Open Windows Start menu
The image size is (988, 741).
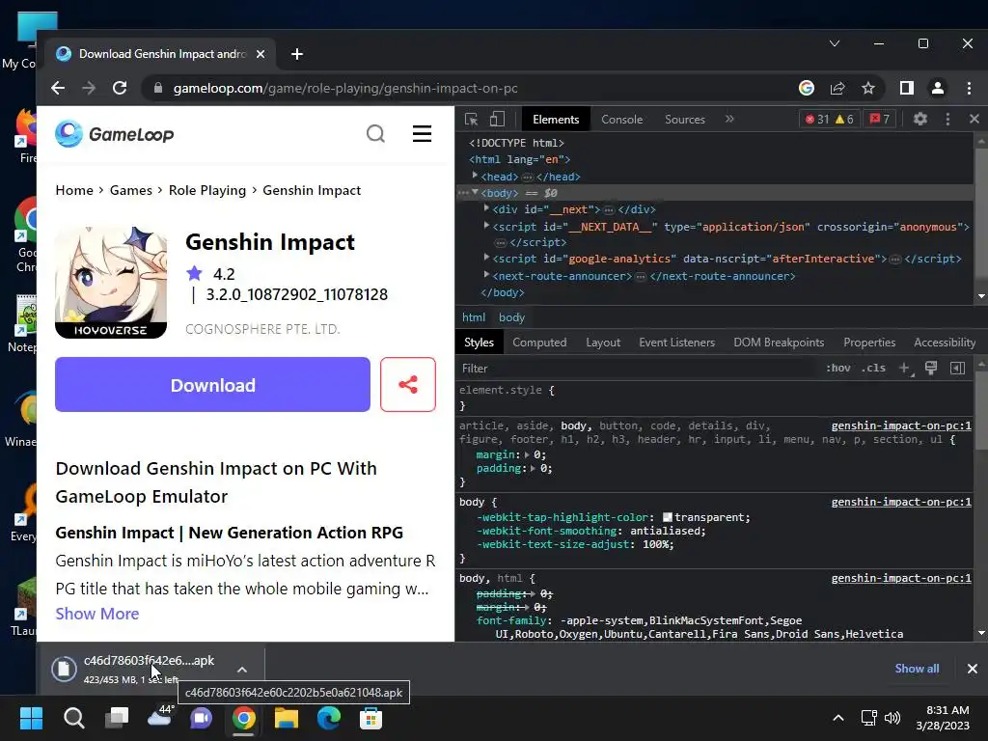pos(31,718)
